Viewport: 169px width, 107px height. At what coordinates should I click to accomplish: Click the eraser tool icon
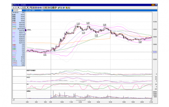pyautogui.click(x=64, y=8)
